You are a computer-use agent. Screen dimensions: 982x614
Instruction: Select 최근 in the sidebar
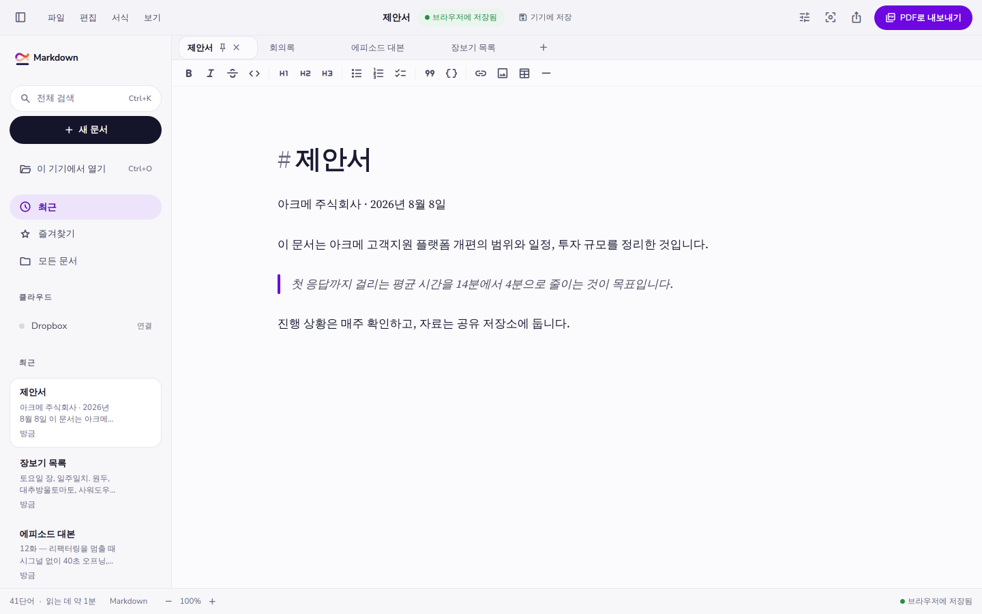click(x=85, y=207)
